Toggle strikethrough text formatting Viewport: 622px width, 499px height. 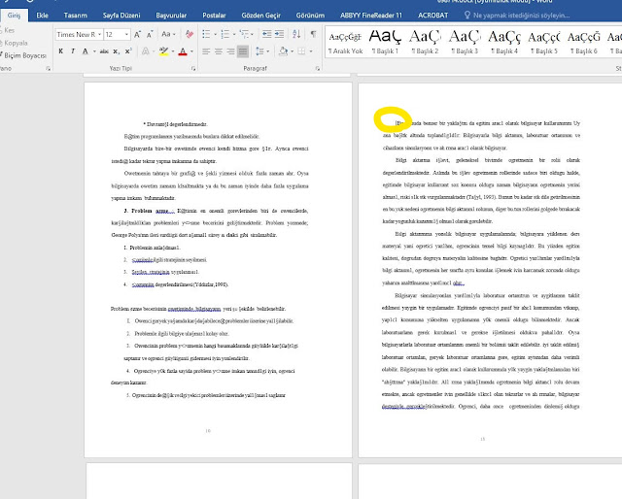pyautogui.click(x=104, y=51)
